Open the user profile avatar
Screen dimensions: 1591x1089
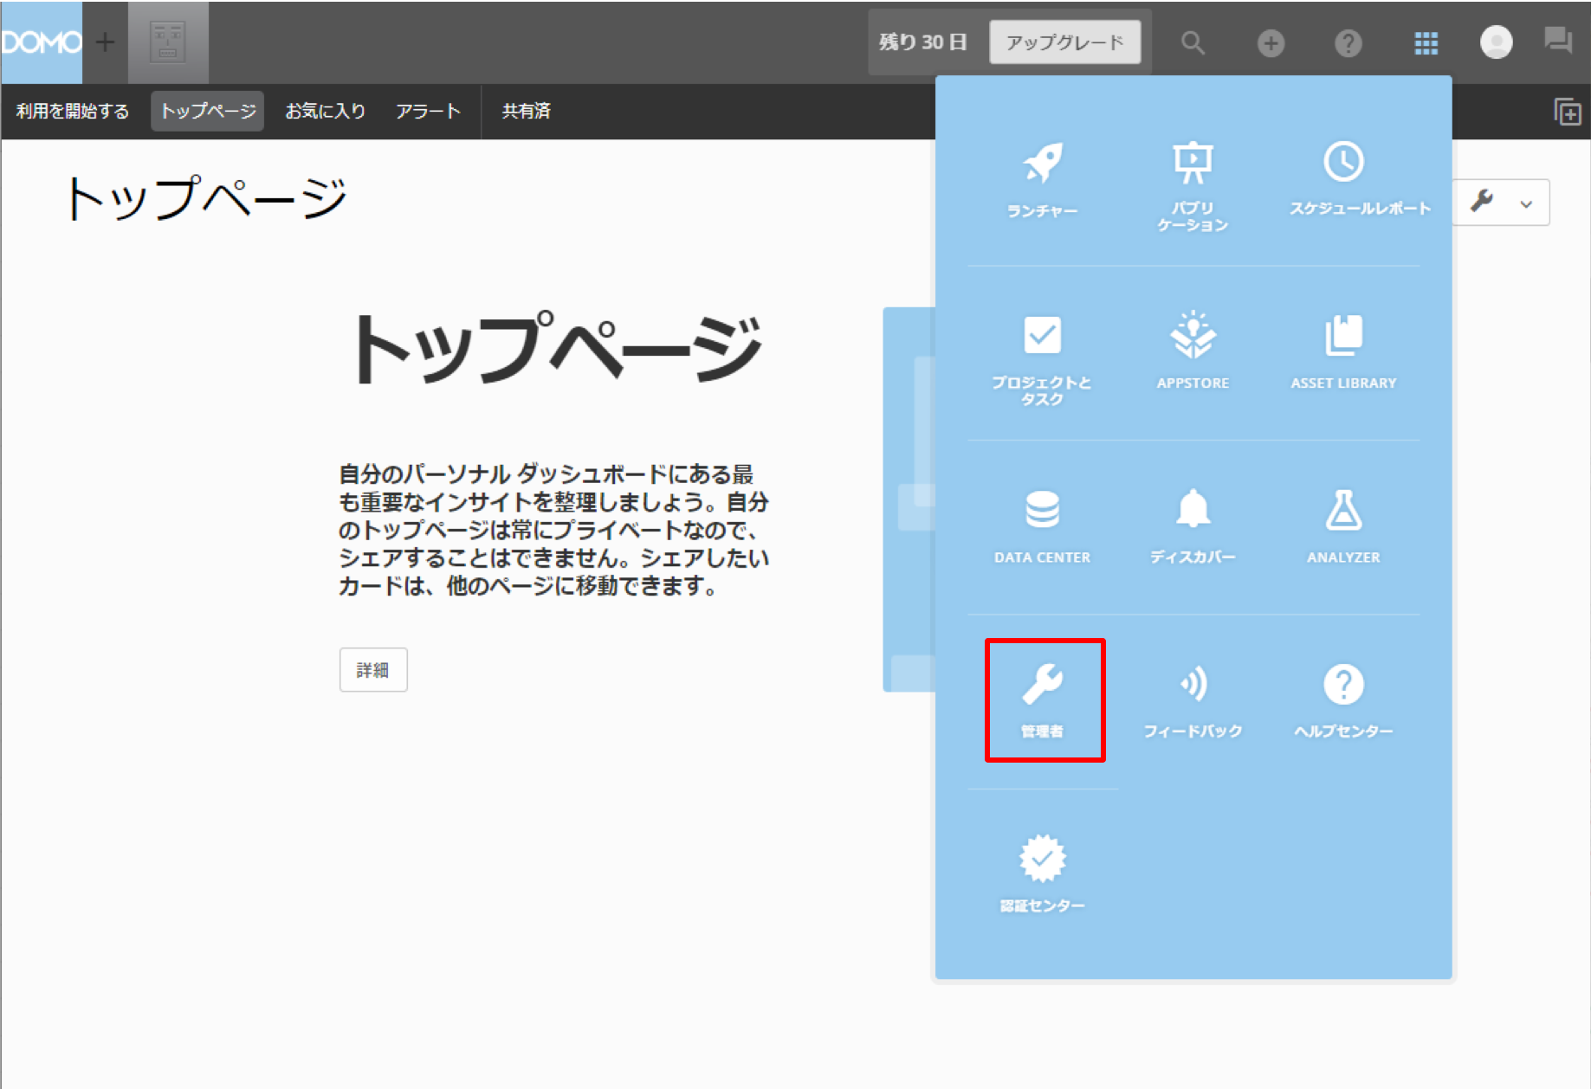[1496, 42]
